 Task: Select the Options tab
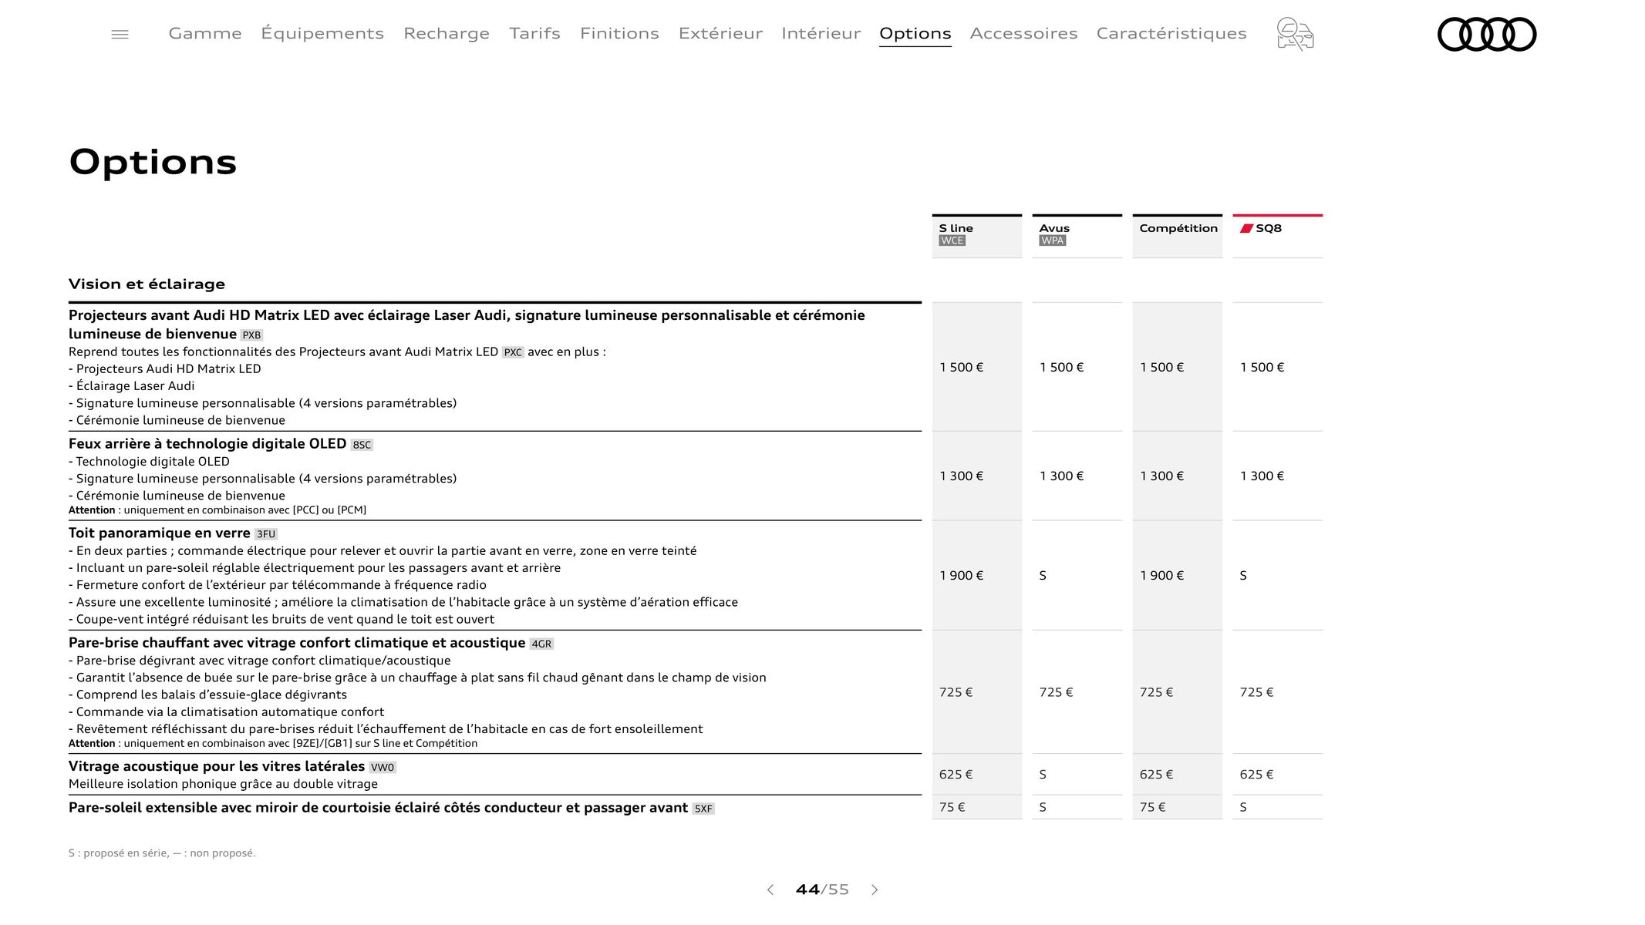click(915, 33)
